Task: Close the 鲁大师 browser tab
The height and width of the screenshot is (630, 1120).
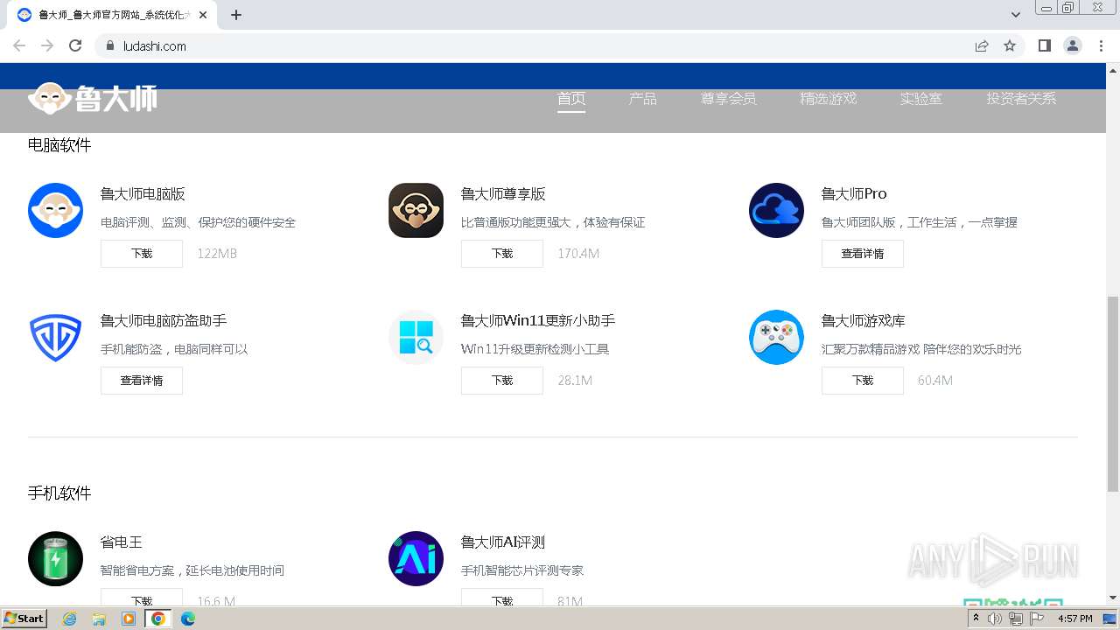Action: coord(203,15)
